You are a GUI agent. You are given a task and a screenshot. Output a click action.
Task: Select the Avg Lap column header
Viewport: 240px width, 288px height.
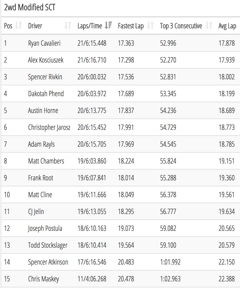(227, 26)
